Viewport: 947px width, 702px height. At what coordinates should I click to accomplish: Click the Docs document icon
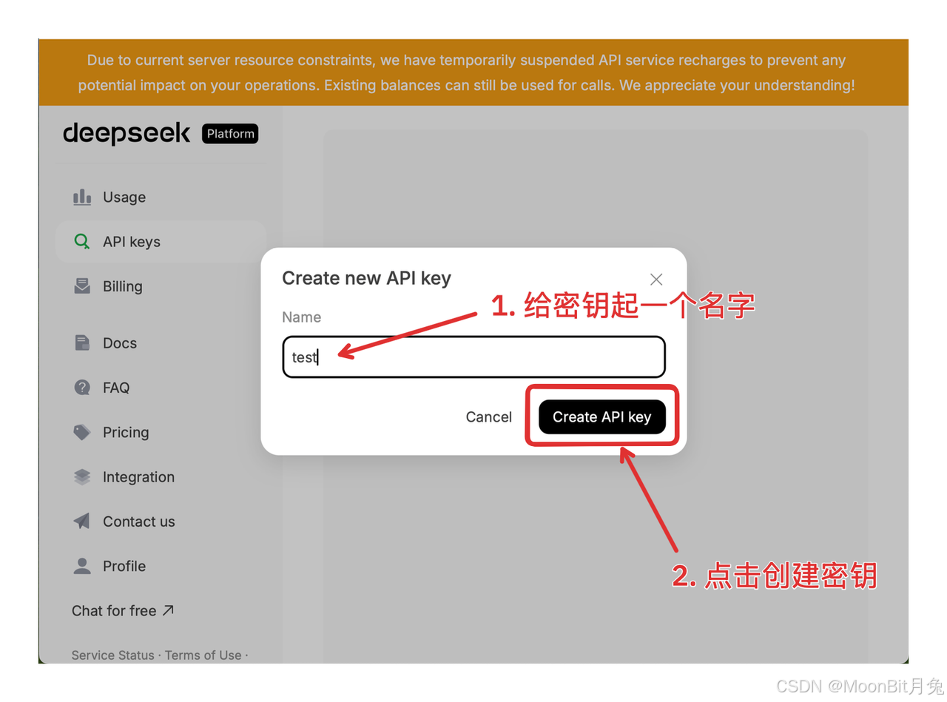point(82,342)
